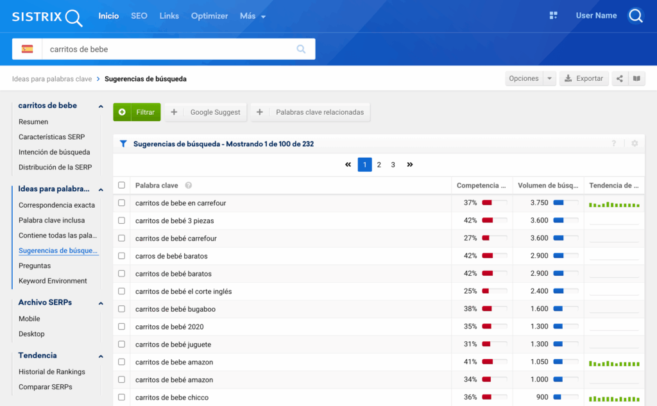Click the share icon in the toolbar

619,78
